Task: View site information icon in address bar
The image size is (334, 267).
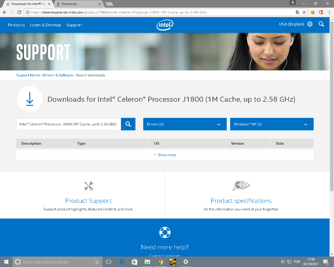Action: click(28, 12)
